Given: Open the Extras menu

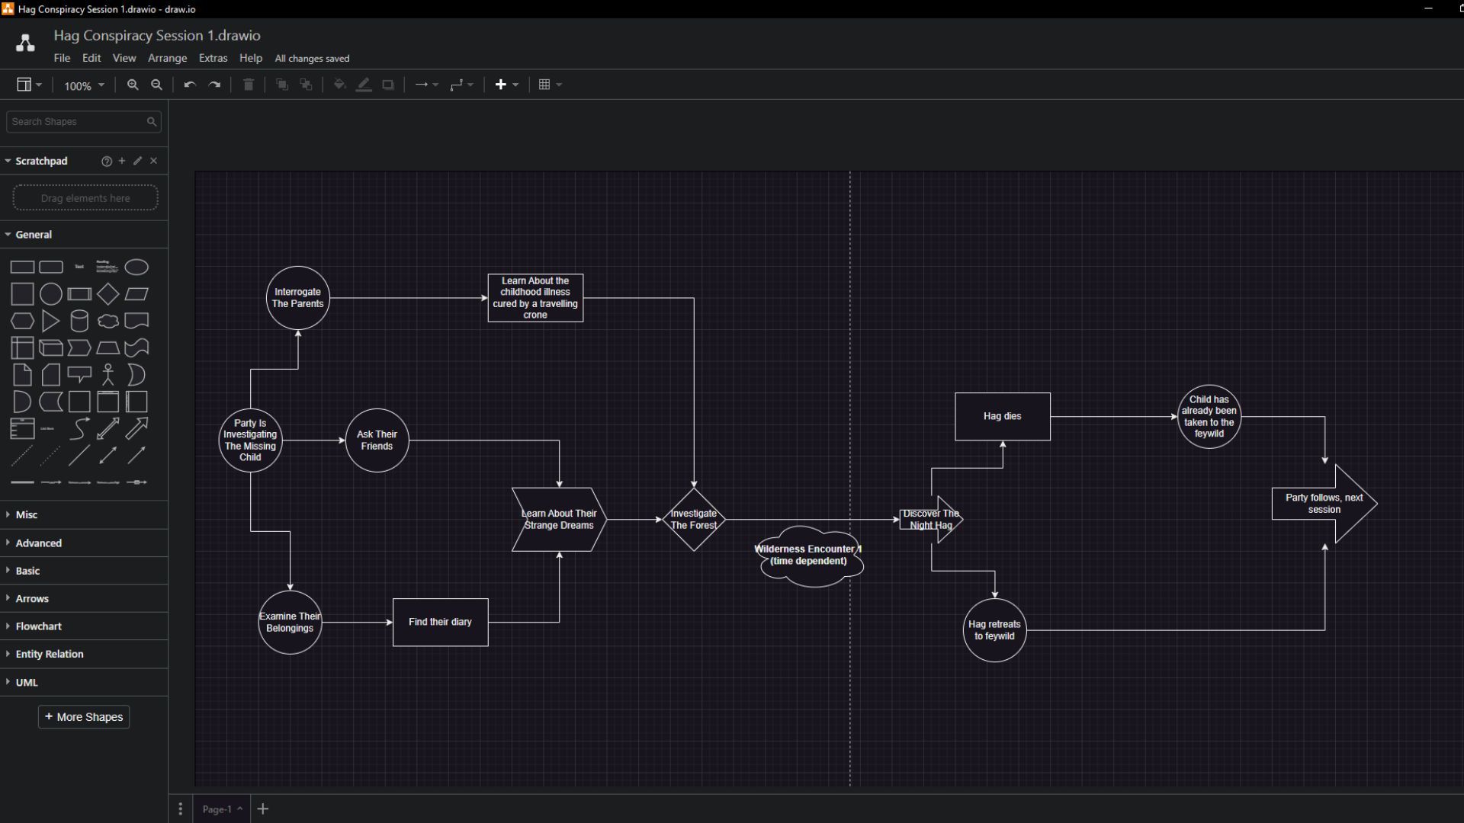Looking at the screenshot, I should click(213, 58).
